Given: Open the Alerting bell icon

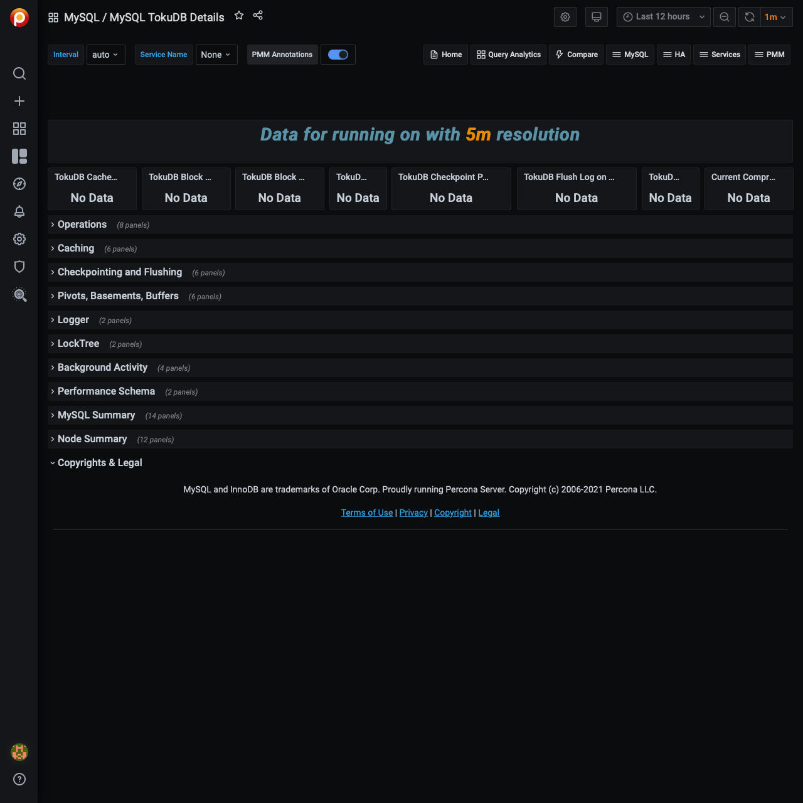Looking at the screenshot, I should 19,211.
